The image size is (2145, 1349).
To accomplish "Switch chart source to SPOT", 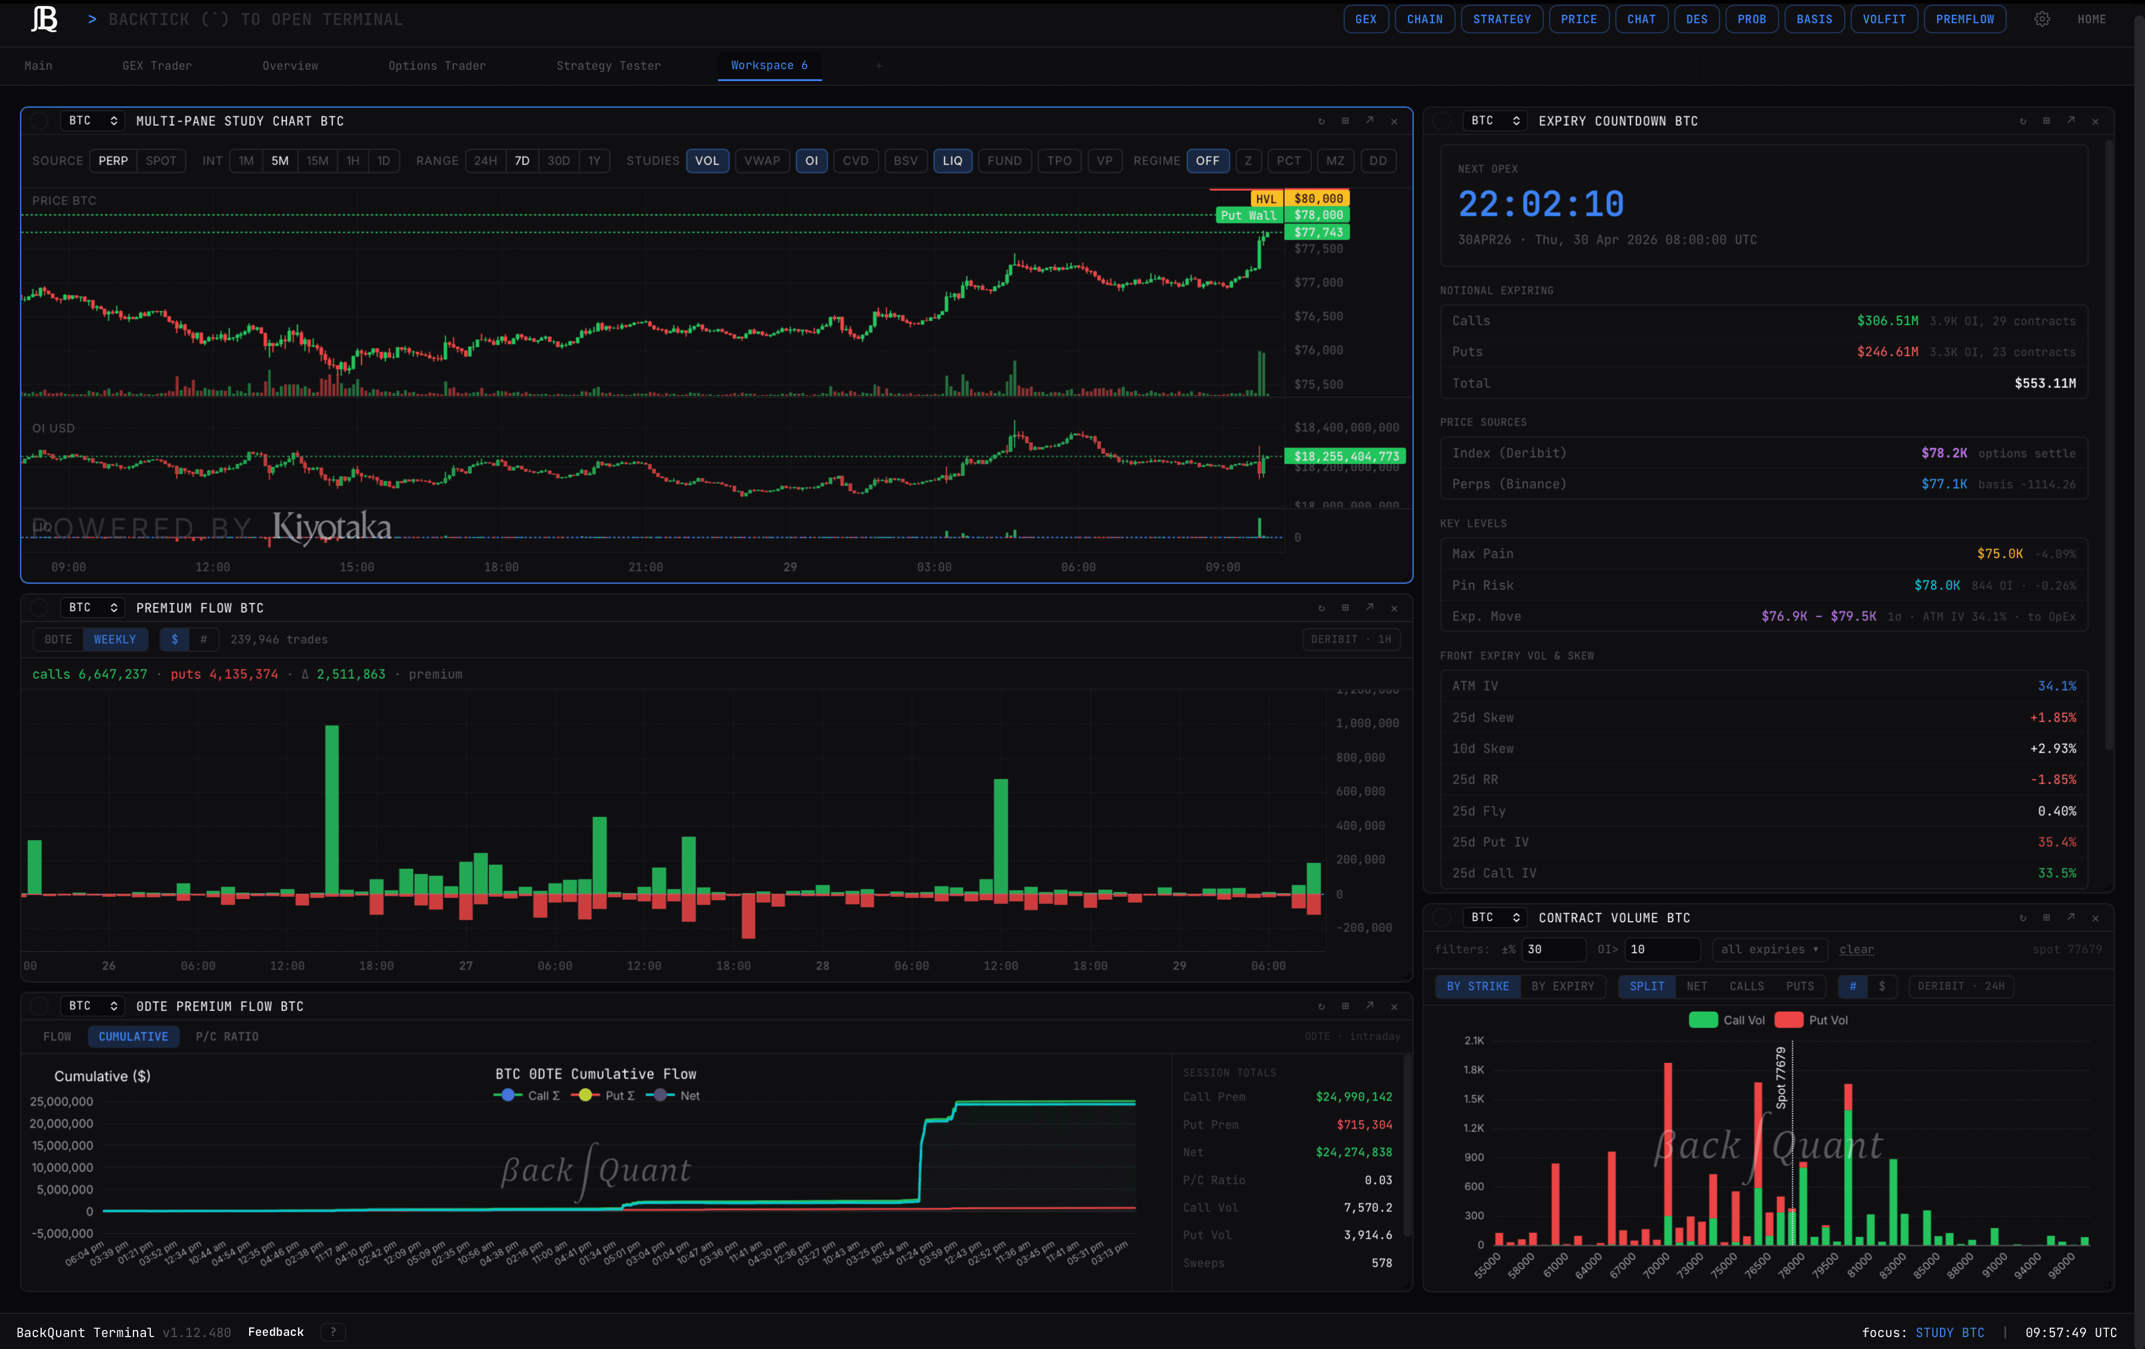I will [x=161, y=161].
